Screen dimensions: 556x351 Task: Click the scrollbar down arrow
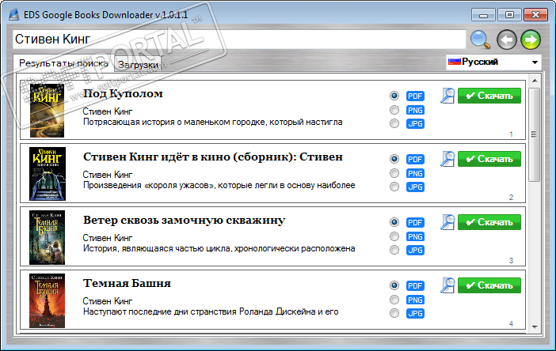coord(535,327)
